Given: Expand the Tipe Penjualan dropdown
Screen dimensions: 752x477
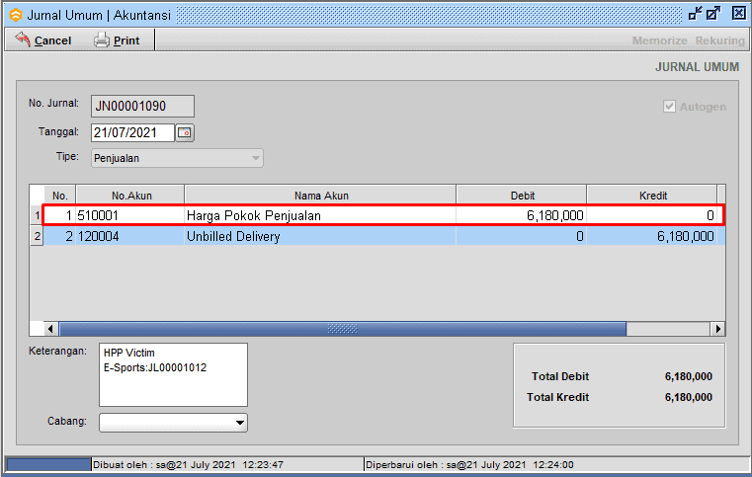Looking at the screenshot, I should 256,158.
